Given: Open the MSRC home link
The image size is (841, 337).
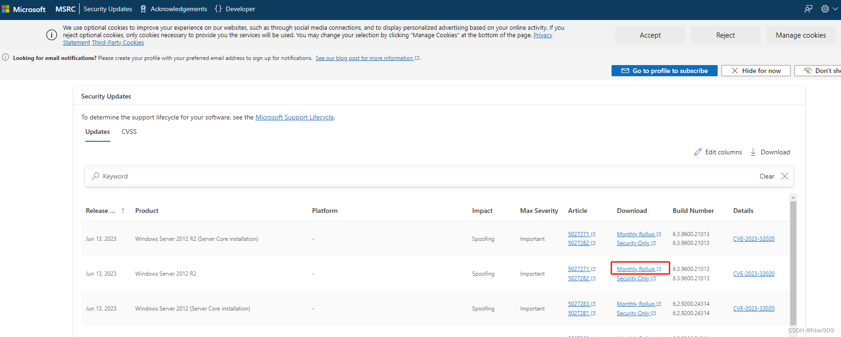Looking at the screenshot, I should pos(65,9).
